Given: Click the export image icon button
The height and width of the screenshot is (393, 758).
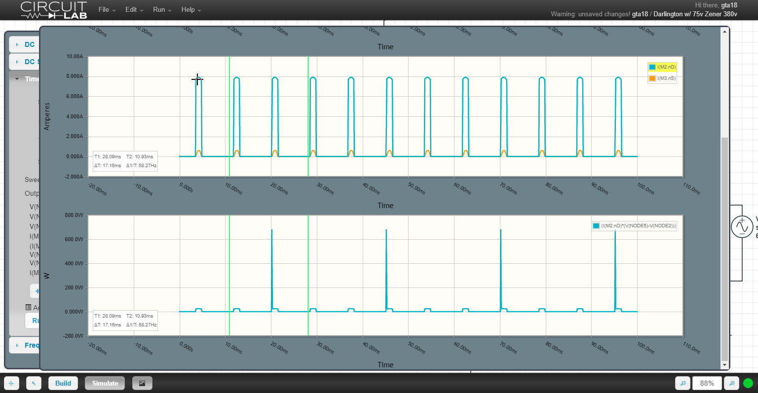Looking at the screenshot, I should [x=142, y=383].
